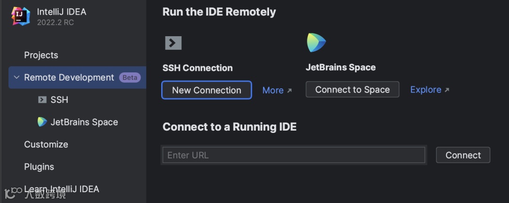Collapse the Remote Development chevron
Image resolution: width=509 pixels, height=203 pixels.
coord(16,78)
